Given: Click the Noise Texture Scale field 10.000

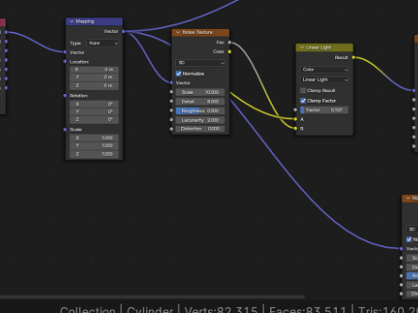Looking at the screenshot, I should coord(200,92).
